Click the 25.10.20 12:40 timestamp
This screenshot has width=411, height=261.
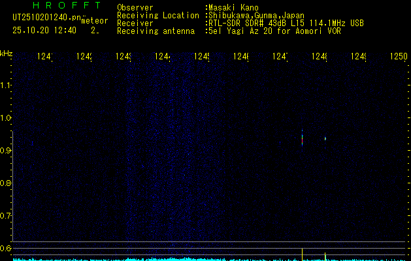click(44, 31)
